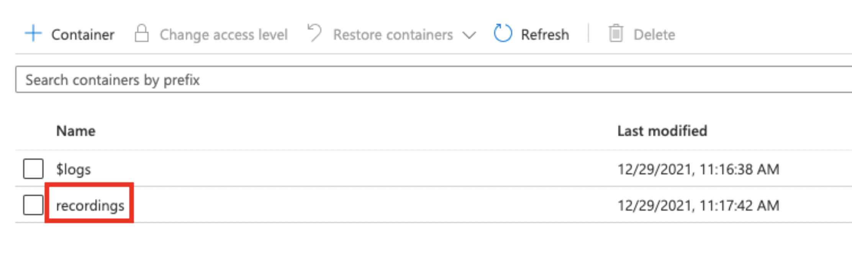
Task: Expand the Restore containers dropdown chevron
Action: (x=469, y=35)
